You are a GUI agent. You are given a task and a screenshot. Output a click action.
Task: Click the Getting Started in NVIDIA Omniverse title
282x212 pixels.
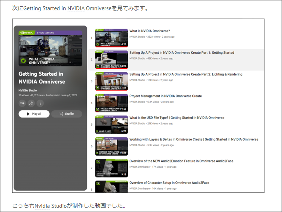click(42, 78)
